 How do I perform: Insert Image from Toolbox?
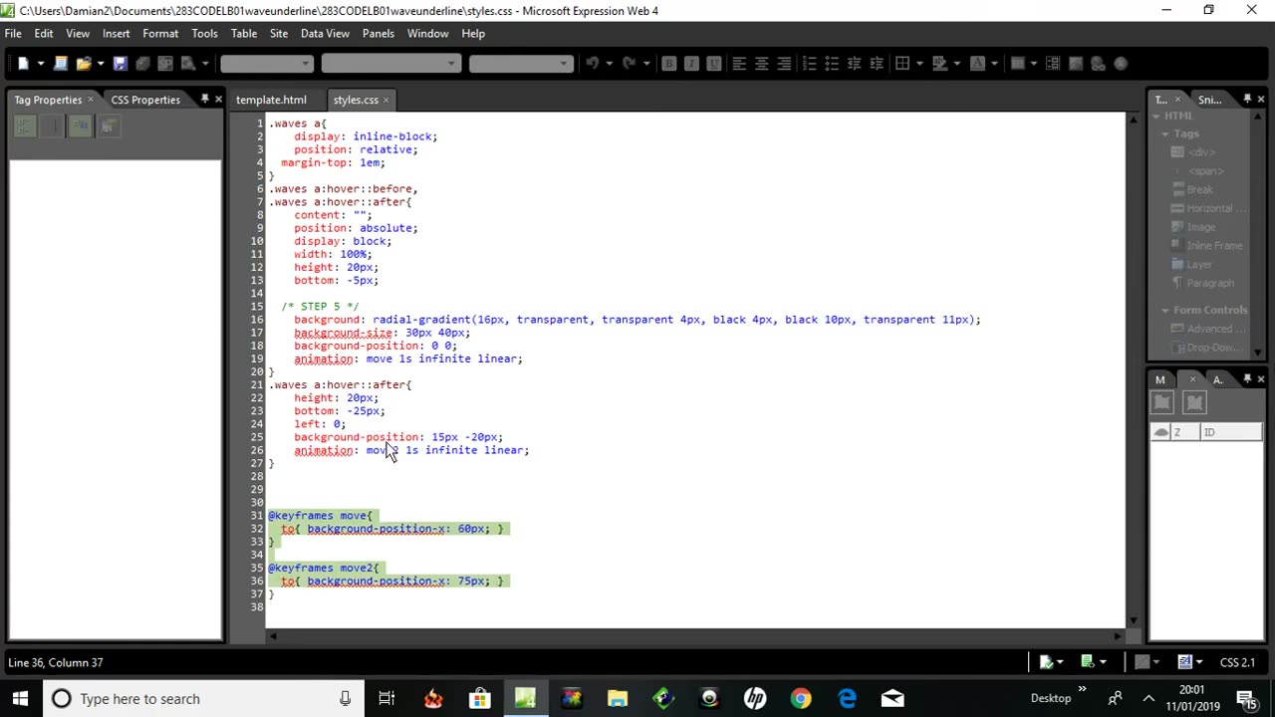click(1199, 227)
